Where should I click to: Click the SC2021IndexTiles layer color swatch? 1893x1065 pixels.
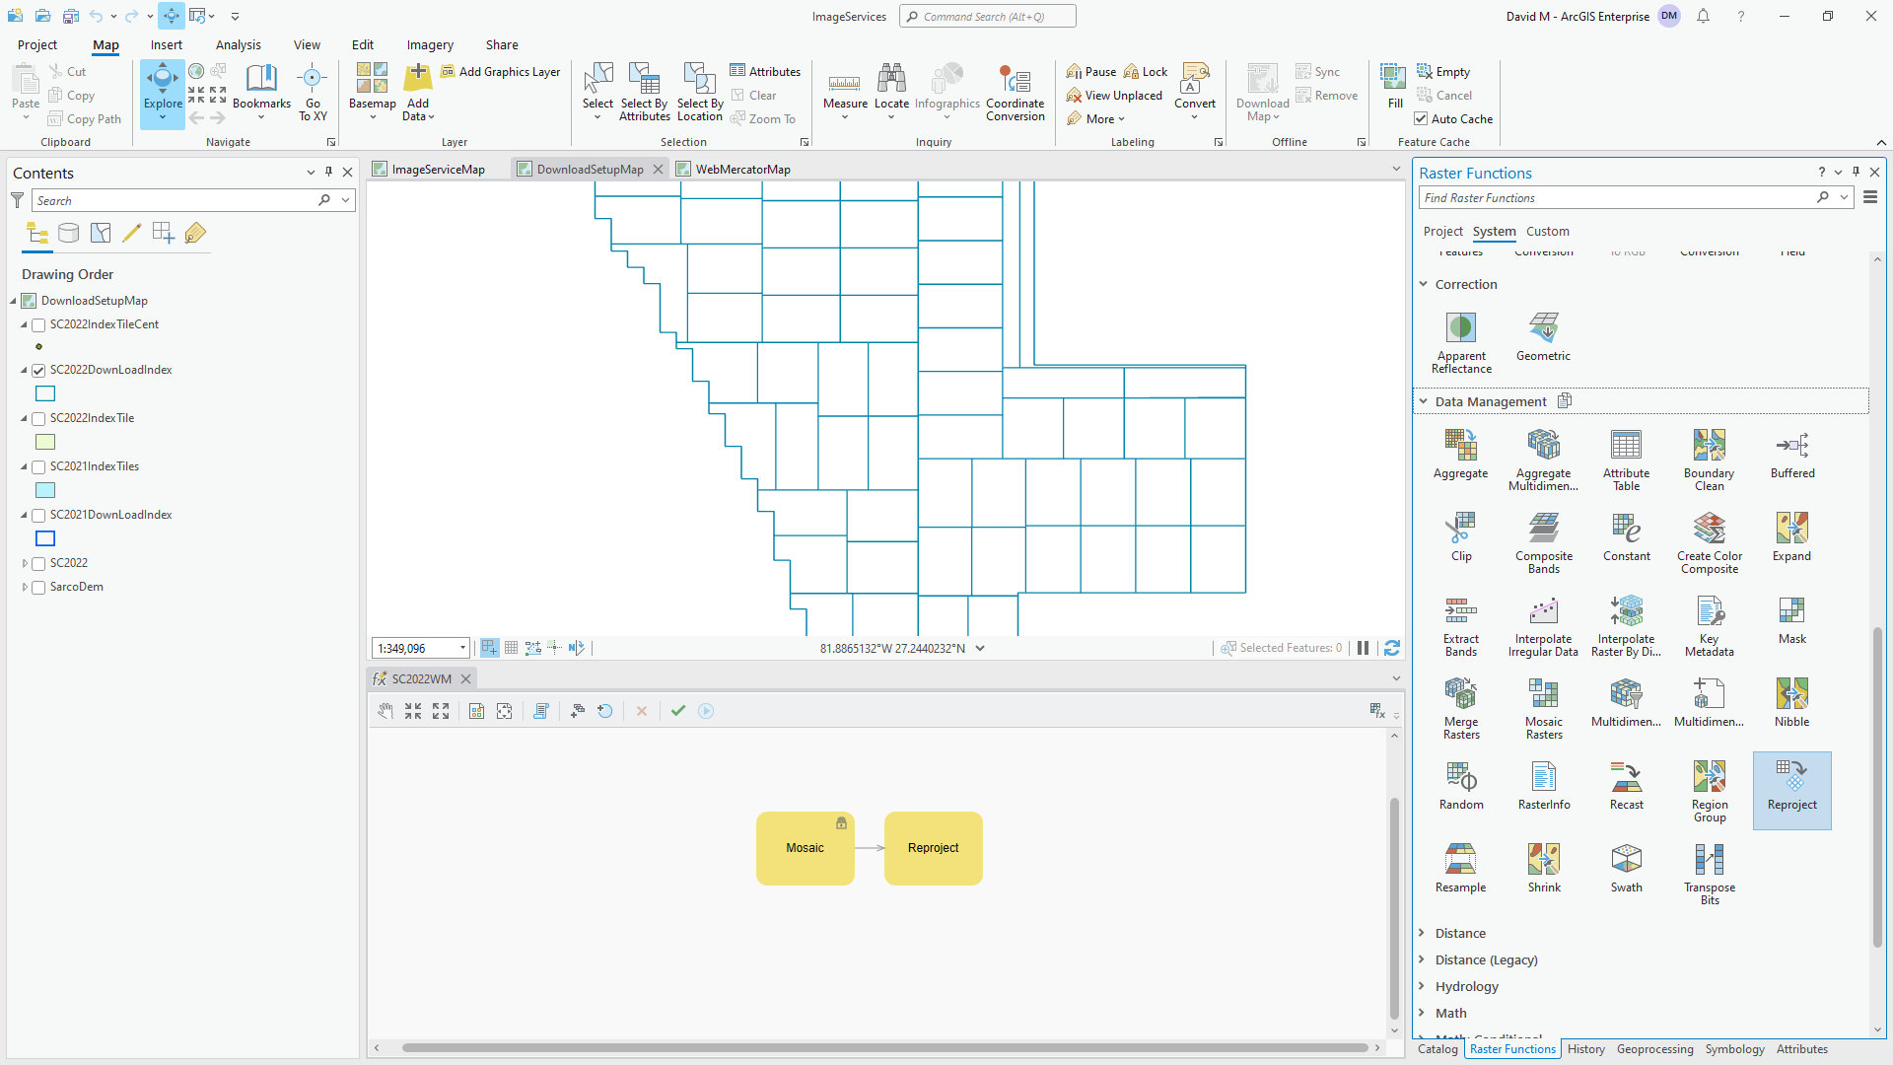[x=44, y=490]
